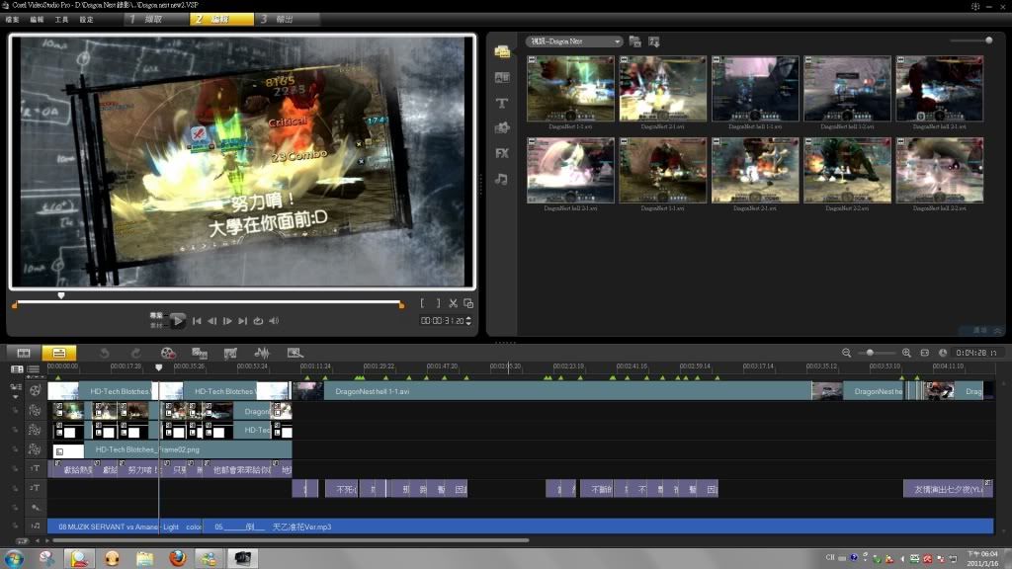
Task: Click the record/capture film reel icon
Action: click(168, 353)
